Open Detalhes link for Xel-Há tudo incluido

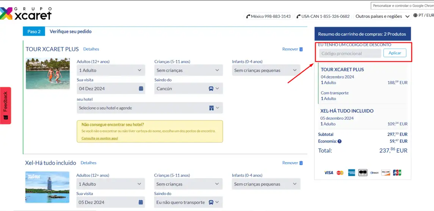coord(89,163)
